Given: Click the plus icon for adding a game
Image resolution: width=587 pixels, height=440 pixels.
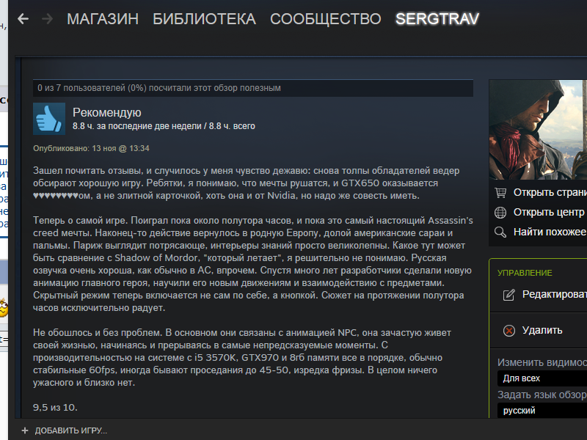Looking at the screenshot, I should (x=25, y=430).
